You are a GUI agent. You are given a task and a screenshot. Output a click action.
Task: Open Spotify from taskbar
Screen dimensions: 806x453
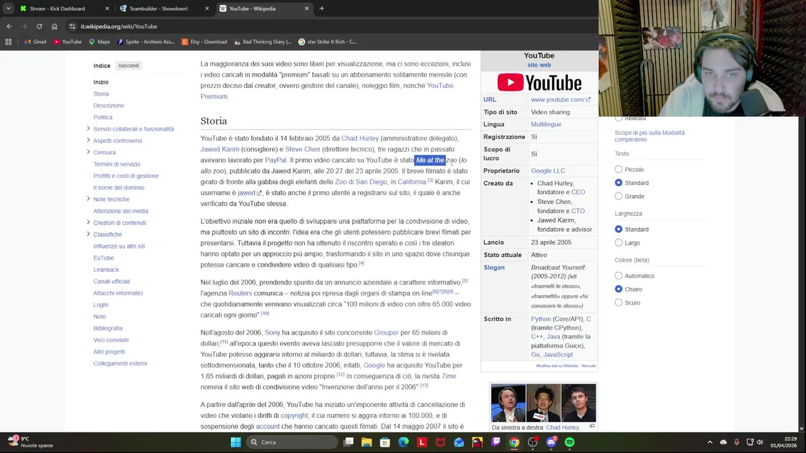pyautogui.click(x=570, y=442)
